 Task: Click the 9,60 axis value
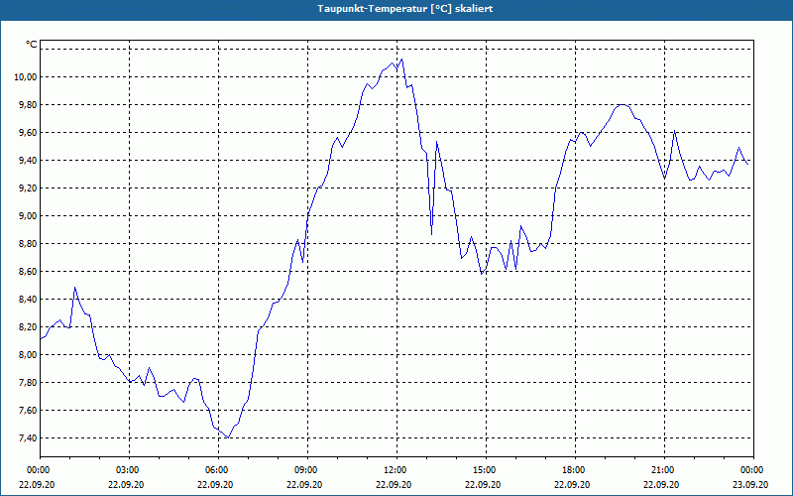(28, 133)
